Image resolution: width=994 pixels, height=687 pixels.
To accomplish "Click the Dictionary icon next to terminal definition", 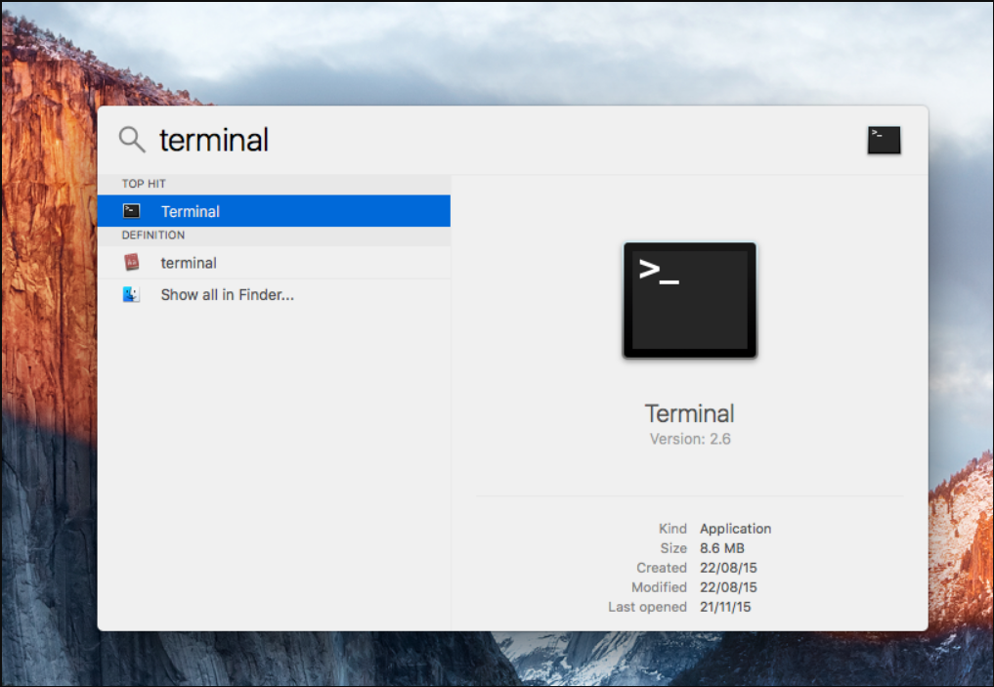I will coord(131,262).
